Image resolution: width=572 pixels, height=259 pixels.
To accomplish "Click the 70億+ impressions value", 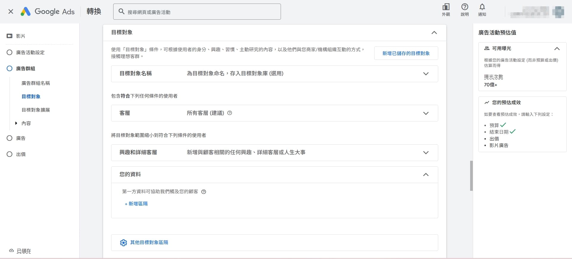I will click(x=490, y=85).
